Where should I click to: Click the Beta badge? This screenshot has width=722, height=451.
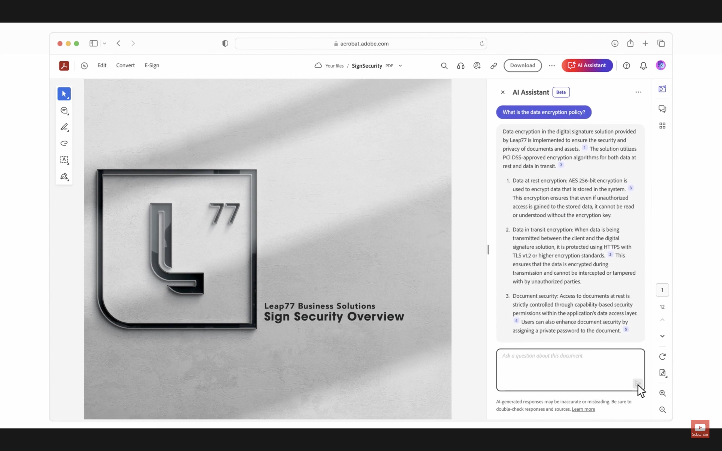coord(561,92)
